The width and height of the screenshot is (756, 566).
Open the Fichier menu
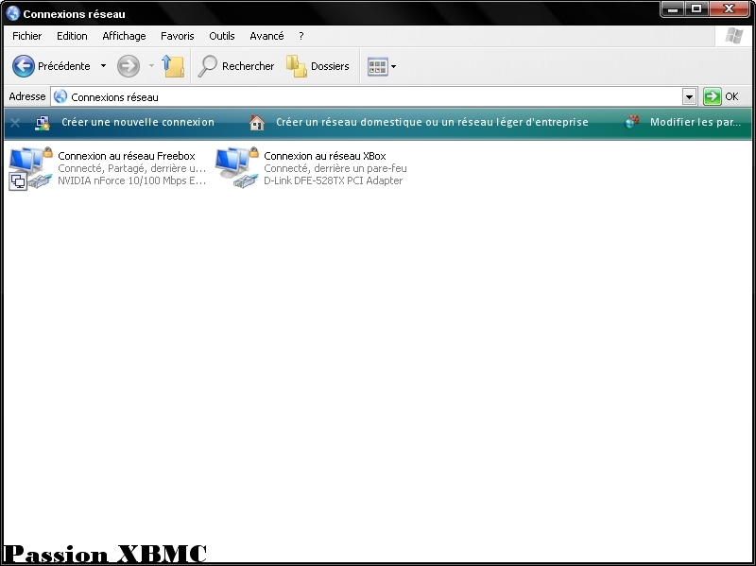(27, 36)
